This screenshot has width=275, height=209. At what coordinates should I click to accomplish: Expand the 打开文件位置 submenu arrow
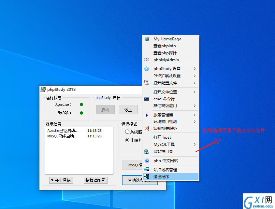pos(195,92)
